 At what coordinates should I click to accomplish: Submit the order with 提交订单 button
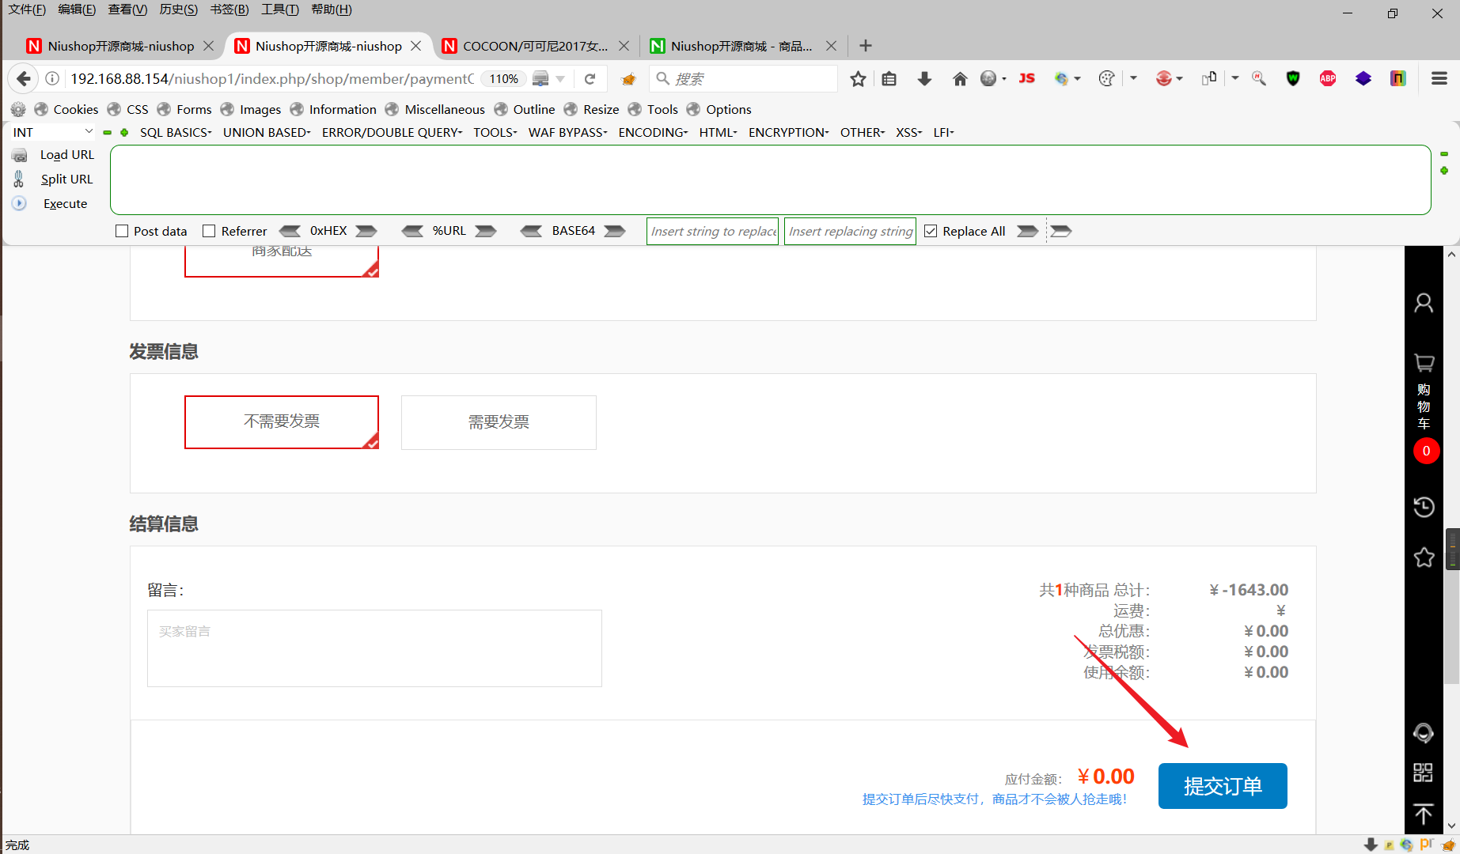coord(1223,786)
